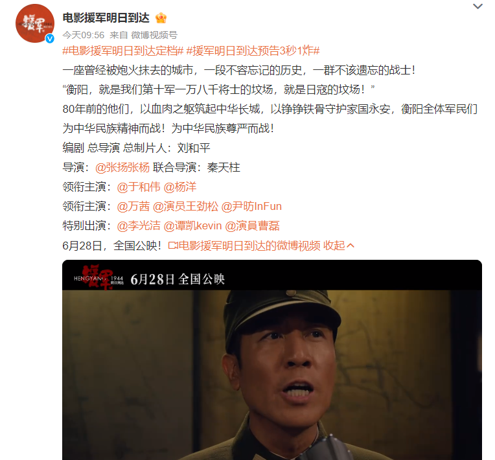The image size is (495, 460).
Task: Open @杨洋 mention link
Action: click(180, 187)
